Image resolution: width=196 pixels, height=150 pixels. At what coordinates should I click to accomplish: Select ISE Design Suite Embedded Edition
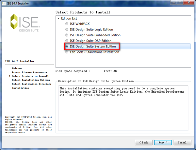click(x=67, y=35)
